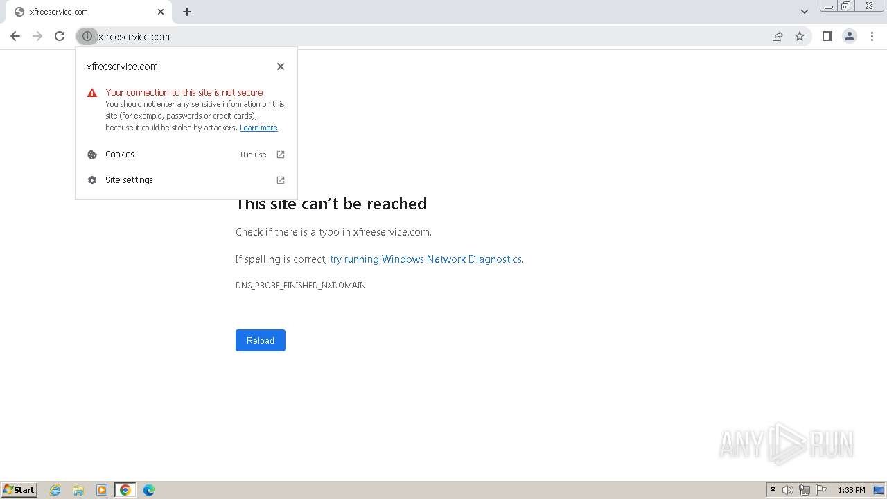Click the cookie icon in the popup
This screenshot has width=887, height=499.
[92, 155]
